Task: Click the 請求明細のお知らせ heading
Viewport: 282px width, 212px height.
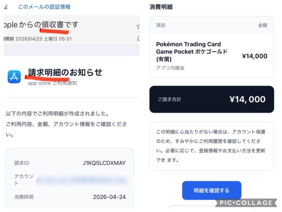Action: 65,73
